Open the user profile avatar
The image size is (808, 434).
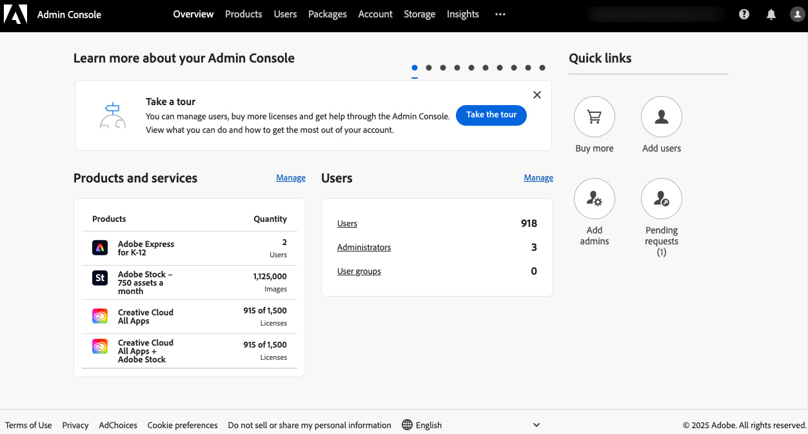[x=797, y=14]
